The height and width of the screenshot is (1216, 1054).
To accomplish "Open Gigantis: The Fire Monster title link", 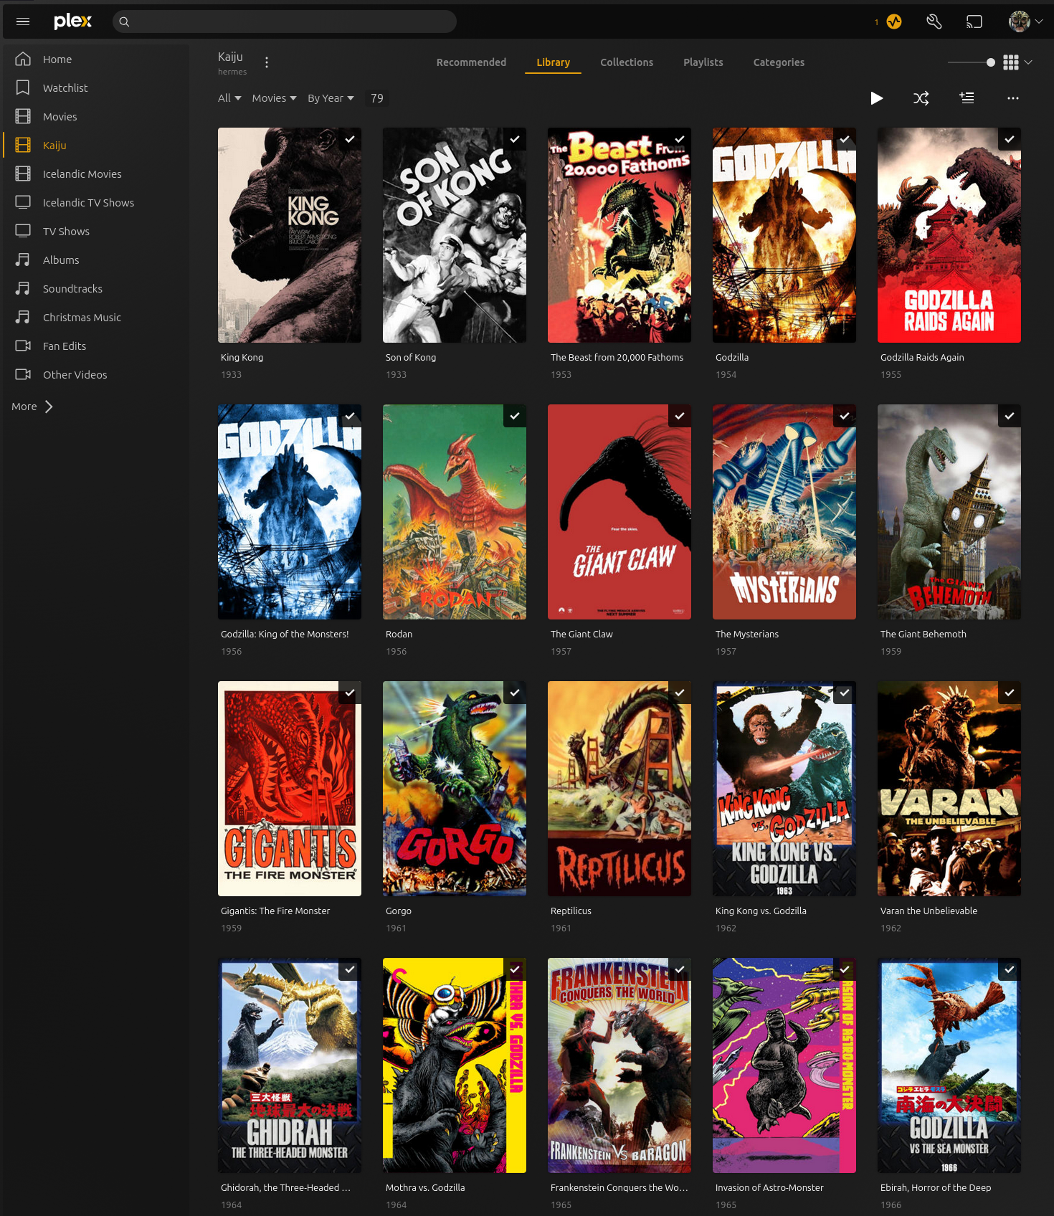I will tap(275, 911).
